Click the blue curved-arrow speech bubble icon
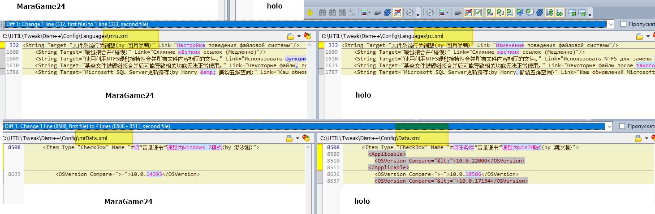655x214 pixels. point(520,13)
